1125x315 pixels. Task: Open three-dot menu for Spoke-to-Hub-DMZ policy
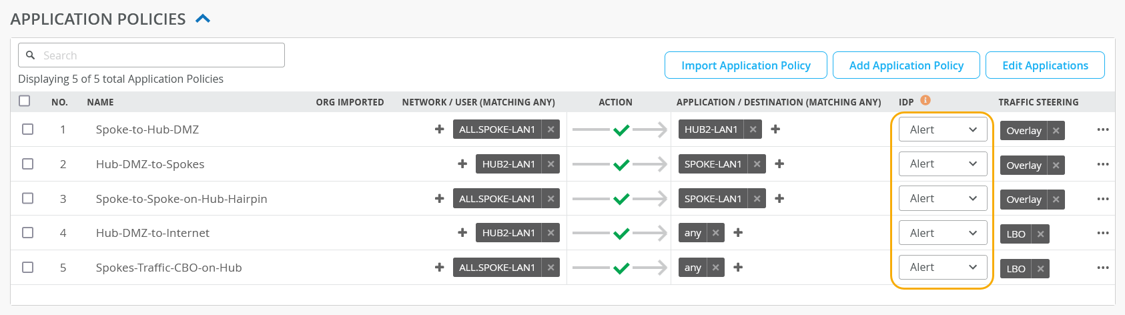[x=1102, y=129]
